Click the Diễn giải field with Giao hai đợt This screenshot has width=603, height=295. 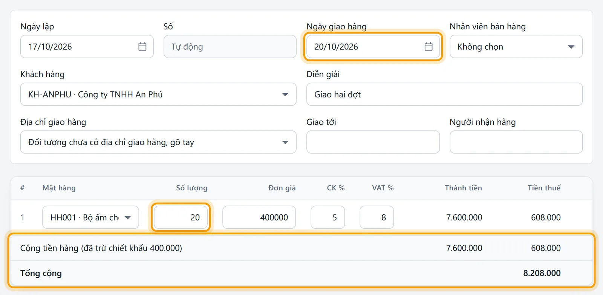pyautogui.click(x=444, y=94)
